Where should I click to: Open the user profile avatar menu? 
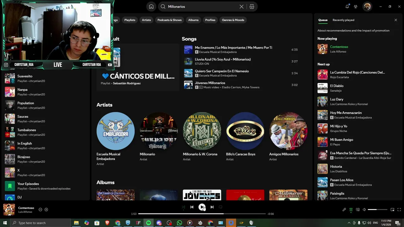tap(367, 7)
